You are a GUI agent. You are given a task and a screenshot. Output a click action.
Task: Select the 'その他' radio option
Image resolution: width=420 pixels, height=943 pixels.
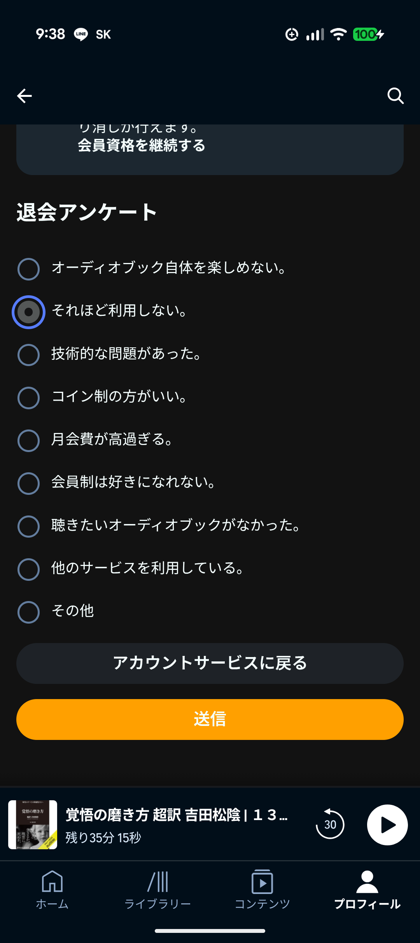(x=29, y=612)
